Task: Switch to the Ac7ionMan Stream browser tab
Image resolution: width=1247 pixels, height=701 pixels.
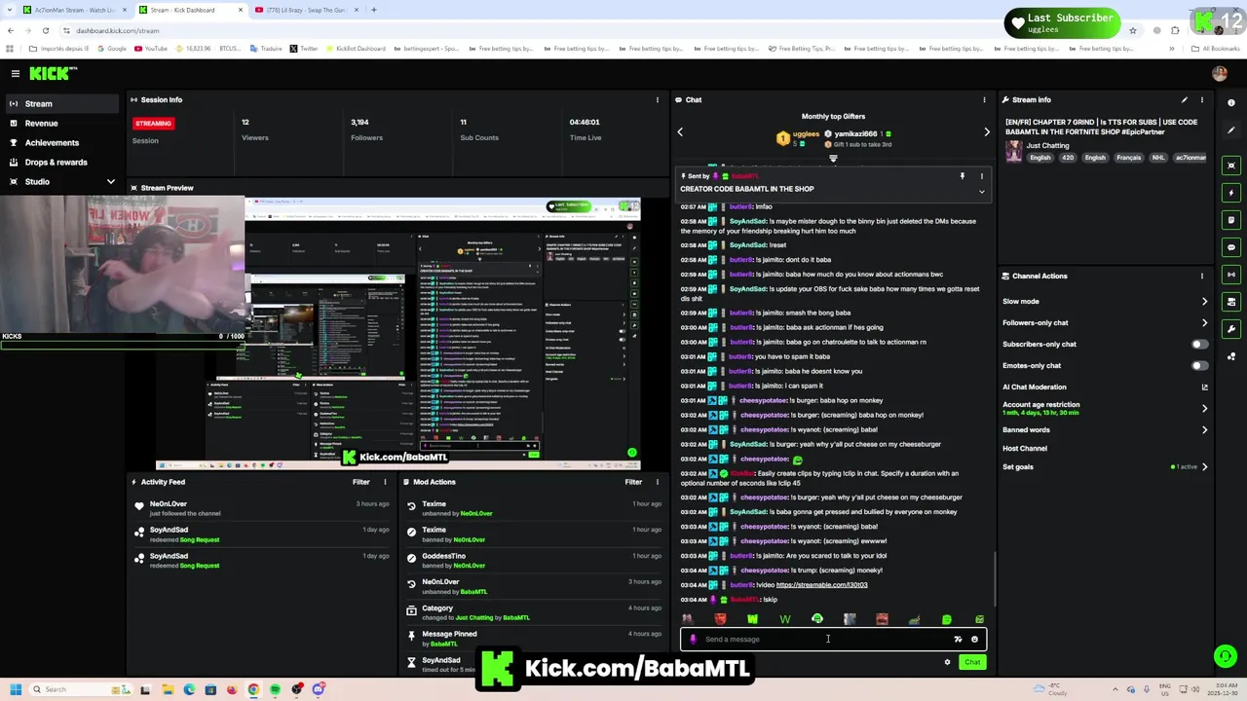Action: pyautogui.click(x=74, y=10)
